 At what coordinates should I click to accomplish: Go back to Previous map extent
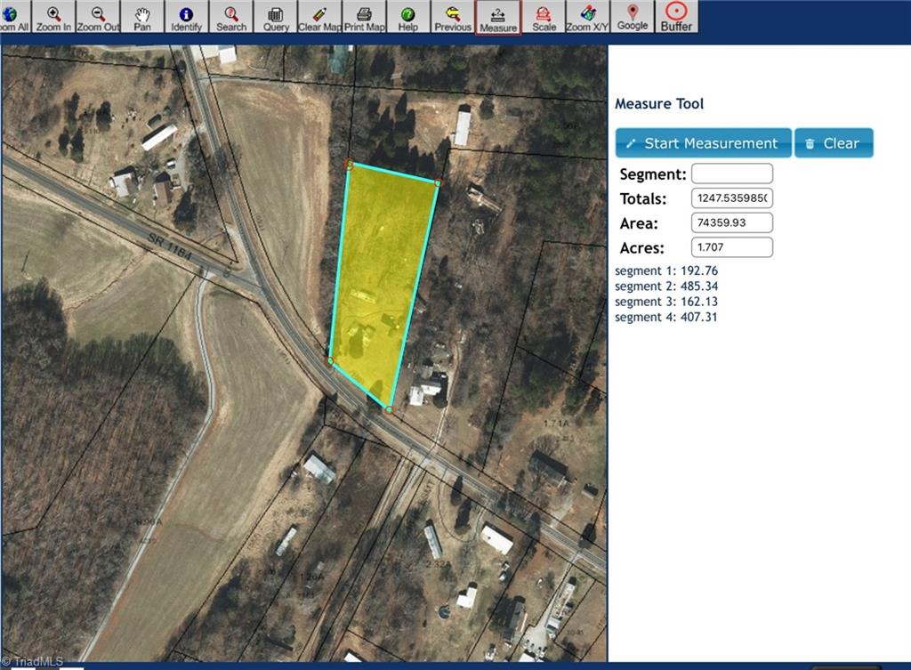[453, 18]
